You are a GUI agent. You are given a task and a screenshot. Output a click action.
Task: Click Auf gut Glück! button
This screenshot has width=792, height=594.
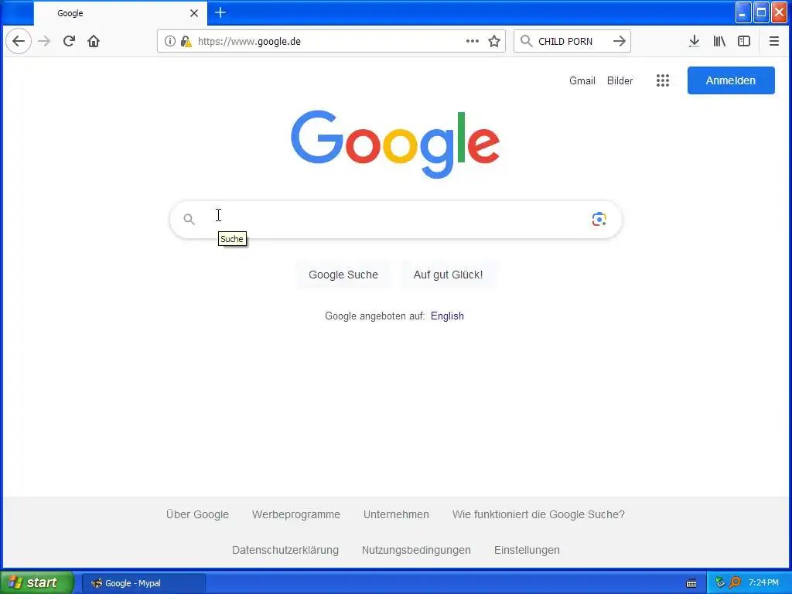(x=448, y=275)
